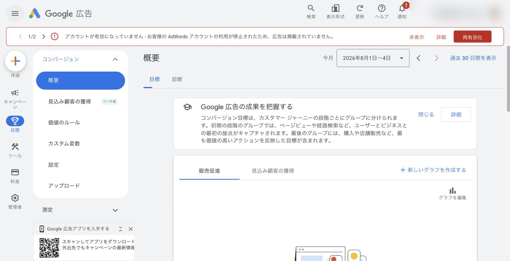510x261 pixels.
Task: Select カスタム変数 in the sidebar
Action: coord(81,143)
